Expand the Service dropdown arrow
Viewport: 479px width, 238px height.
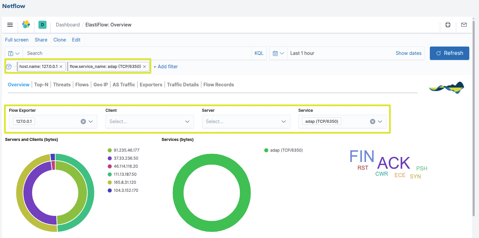380,122
